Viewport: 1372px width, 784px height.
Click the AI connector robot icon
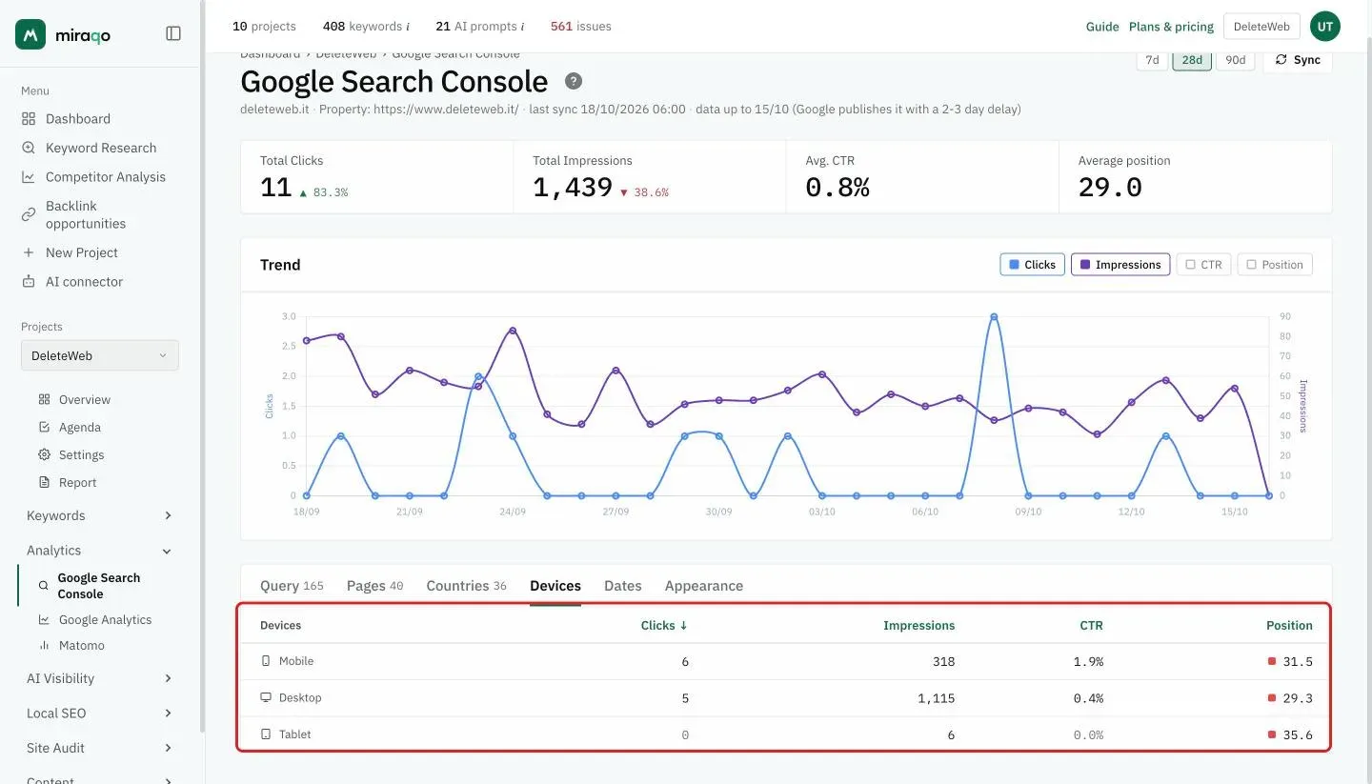click(x=29, y=282)
